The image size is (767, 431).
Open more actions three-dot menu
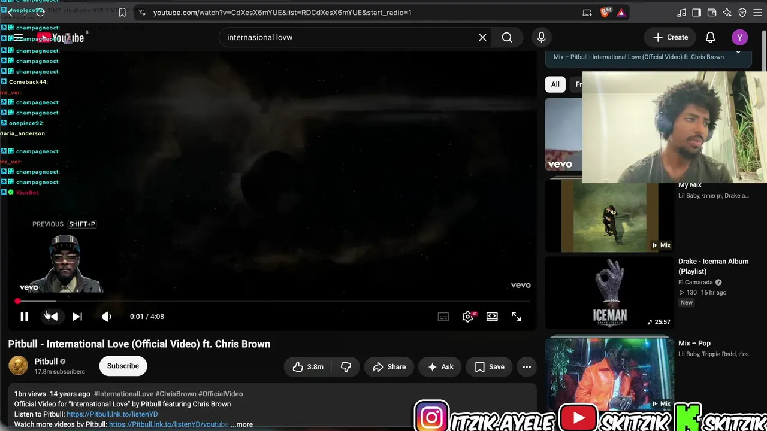click(527, 367)
